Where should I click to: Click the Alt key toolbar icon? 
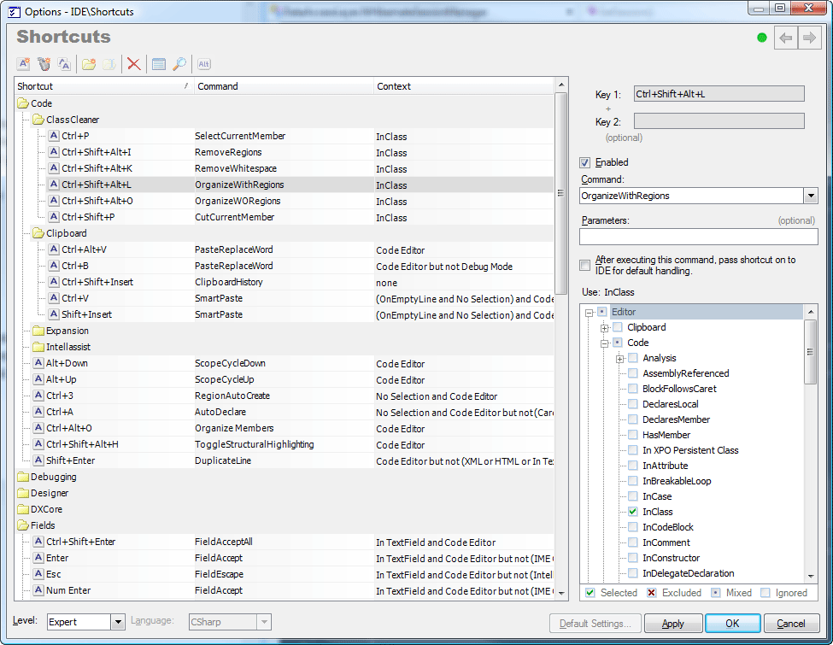pyautogui.click(x=204, y=64)
